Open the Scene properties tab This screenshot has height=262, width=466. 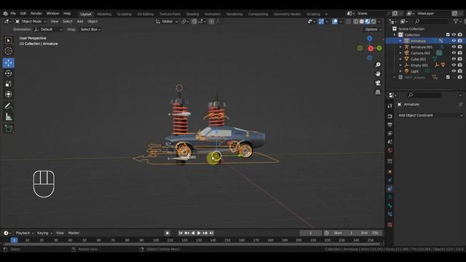tap(390, 142)
